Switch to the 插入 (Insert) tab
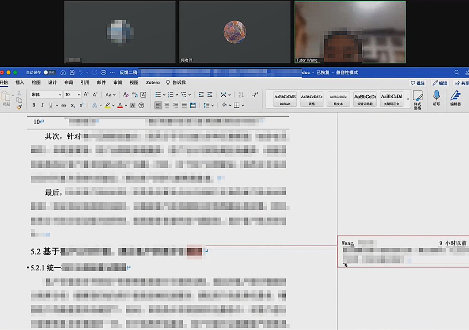Image resolution: width=469 pixels, height=330 pixels. (20, 82)
